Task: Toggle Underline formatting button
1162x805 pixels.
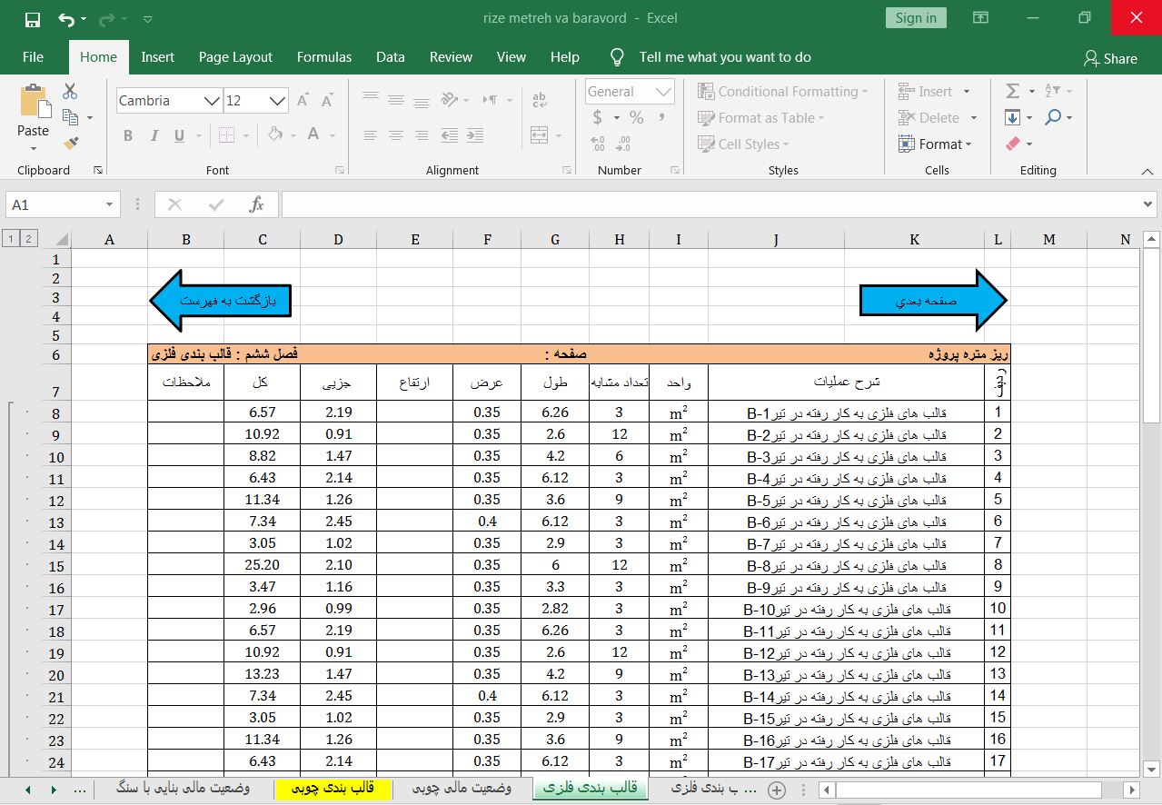Action: pos(179,135)
